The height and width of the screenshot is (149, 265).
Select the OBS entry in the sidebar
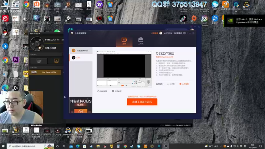pos(81,58)
